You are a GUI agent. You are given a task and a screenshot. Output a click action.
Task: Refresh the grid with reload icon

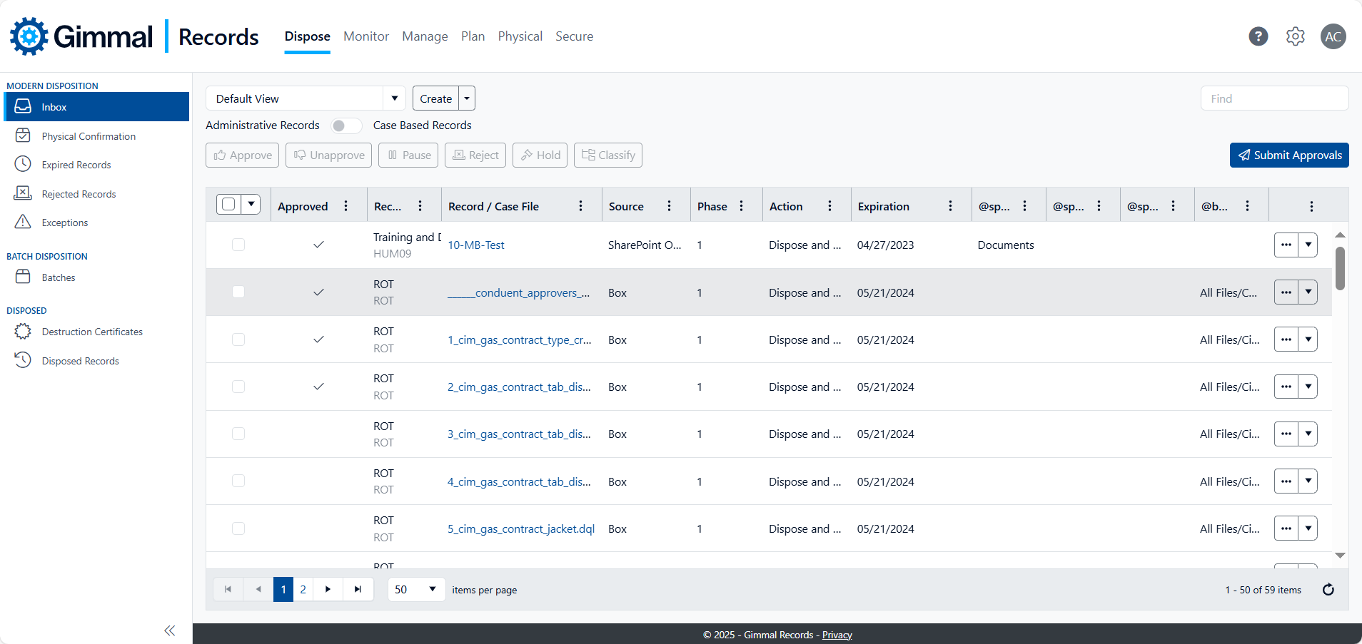[x=1328, y=590]
